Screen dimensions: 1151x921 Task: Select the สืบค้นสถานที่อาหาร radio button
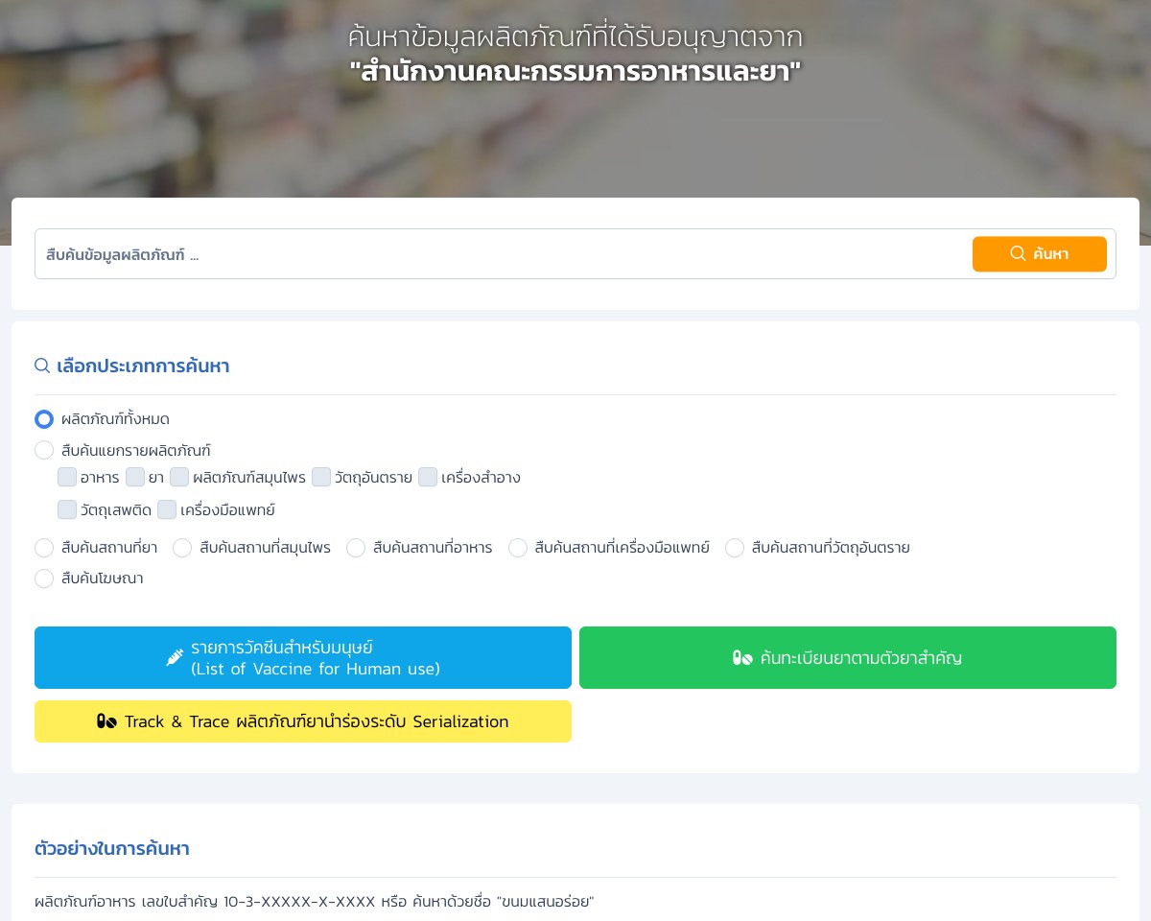pos(356,548)
